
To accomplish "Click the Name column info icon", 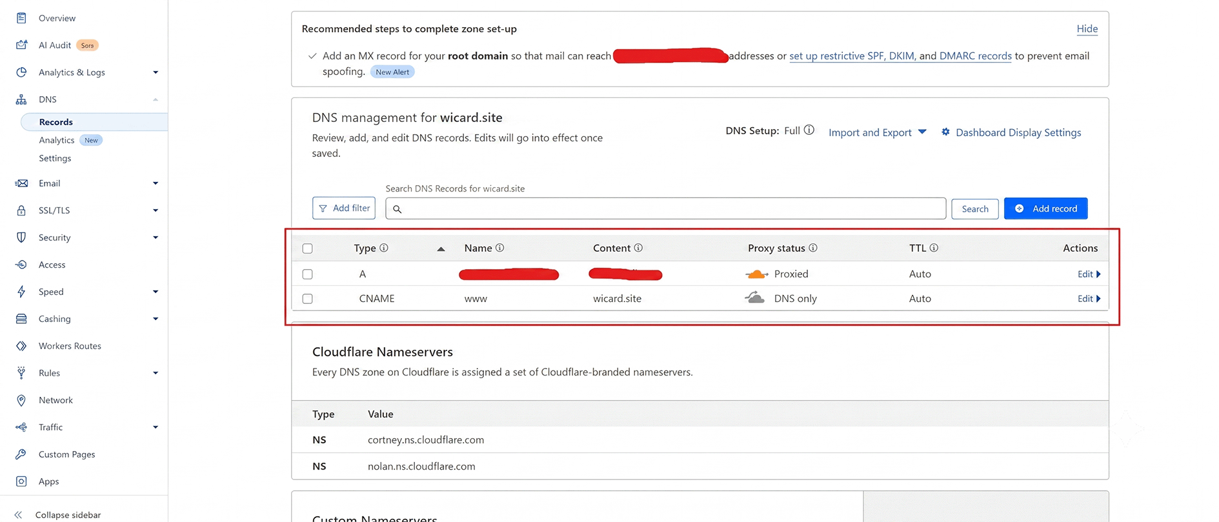I will pyautogui.click(x=499, y=248).
